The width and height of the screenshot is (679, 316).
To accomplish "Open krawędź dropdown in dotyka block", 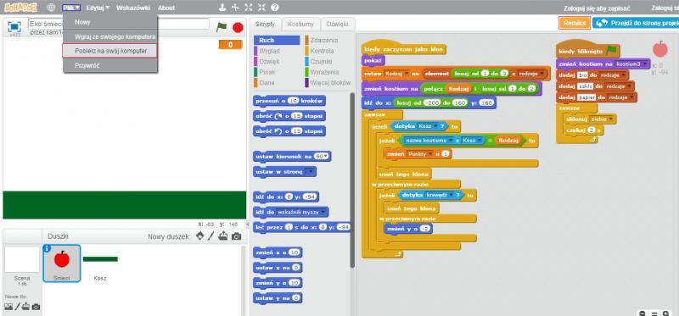I will point(451,196).
